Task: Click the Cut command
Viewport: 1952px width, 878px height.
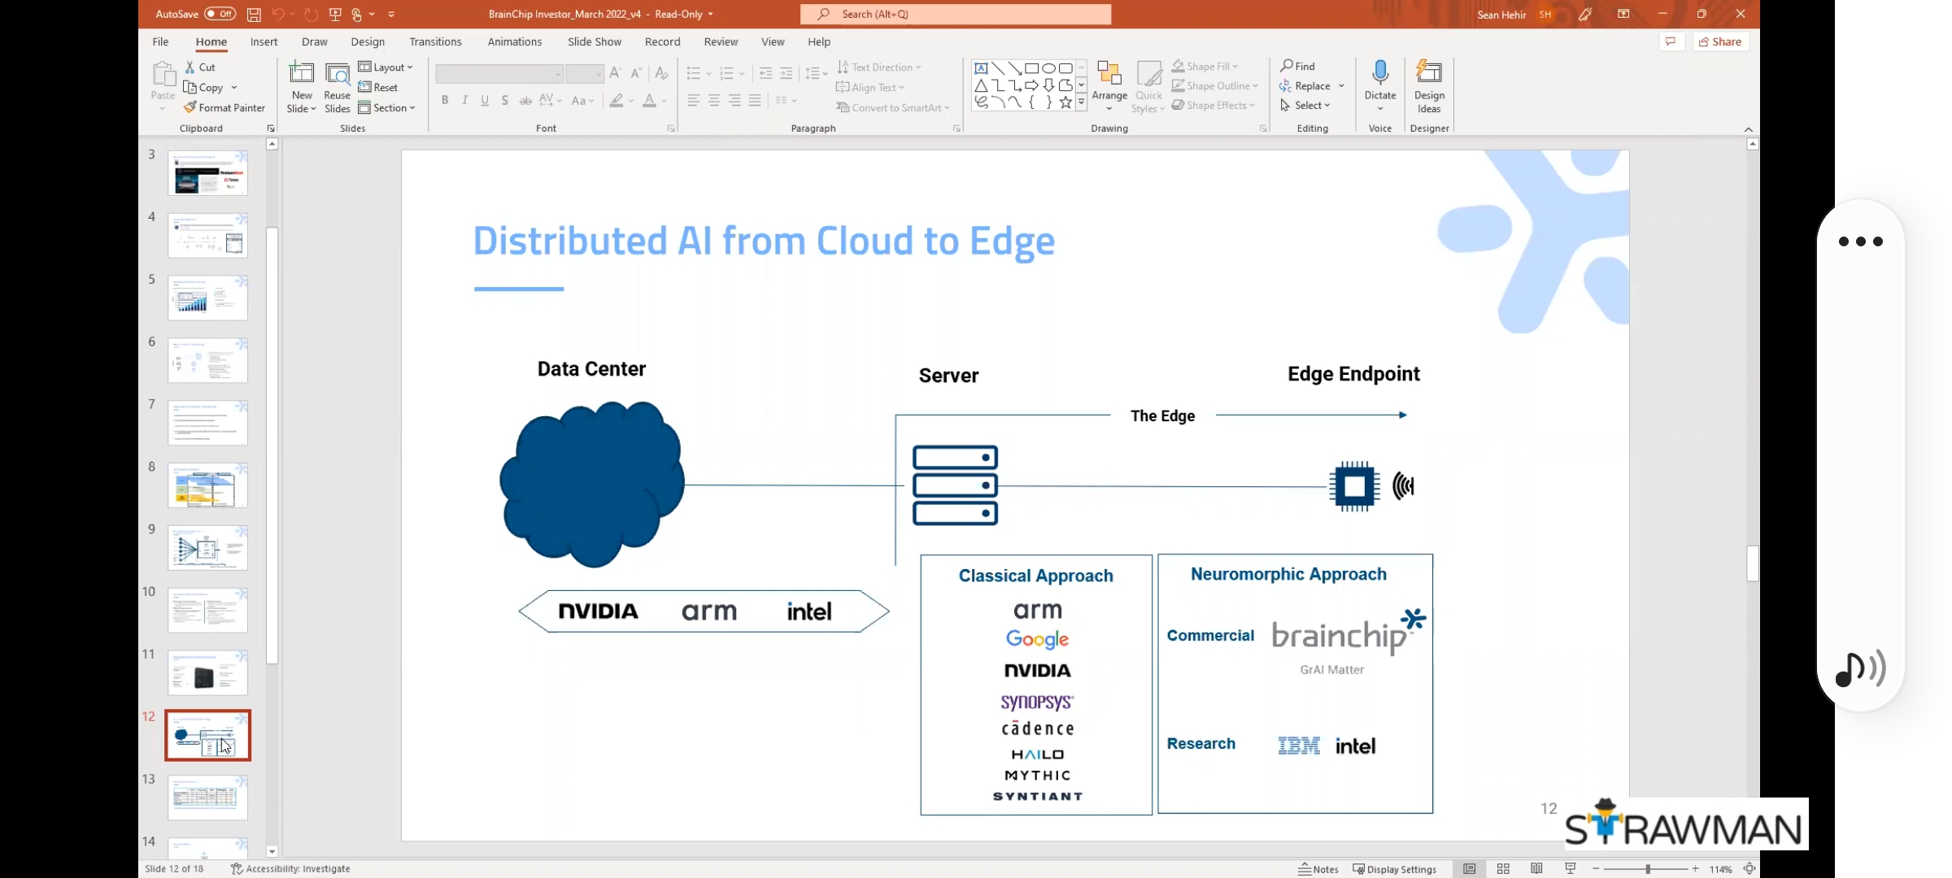Action: click(200, 67)
